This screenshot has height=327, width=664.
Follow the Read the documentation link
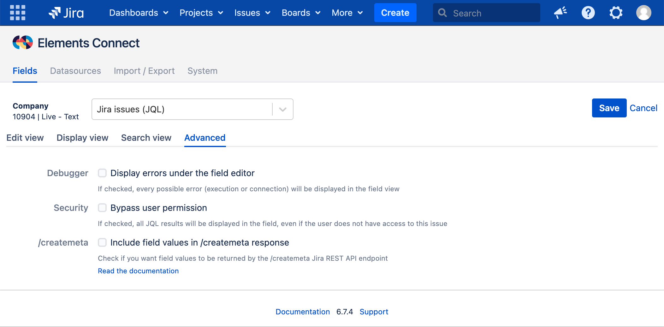coord(138,271)
